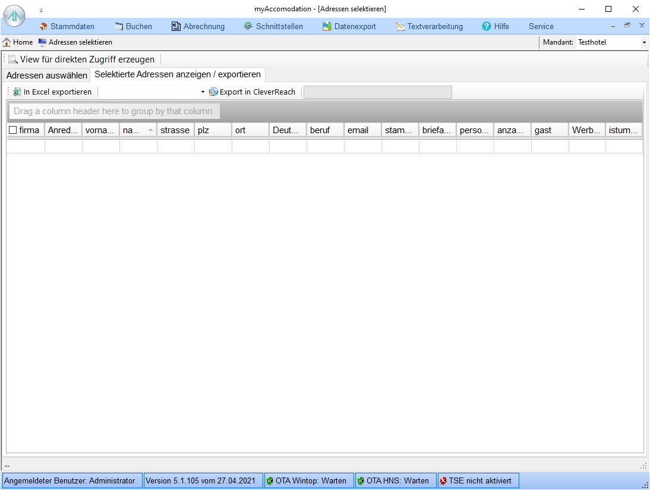650x490 pixels.
Task: Click the Abrechnung document icon
Action: (x=176, y=26)
